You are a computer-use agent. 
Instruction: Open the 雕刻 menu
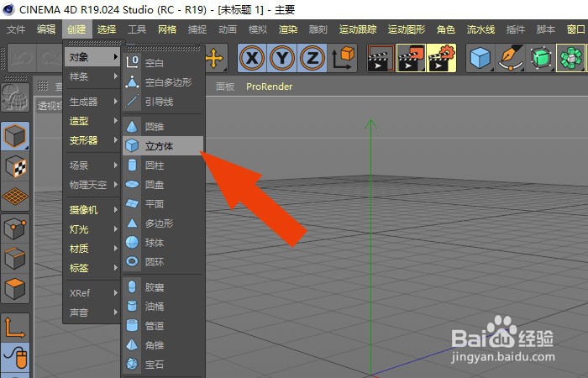coord(318,29)
